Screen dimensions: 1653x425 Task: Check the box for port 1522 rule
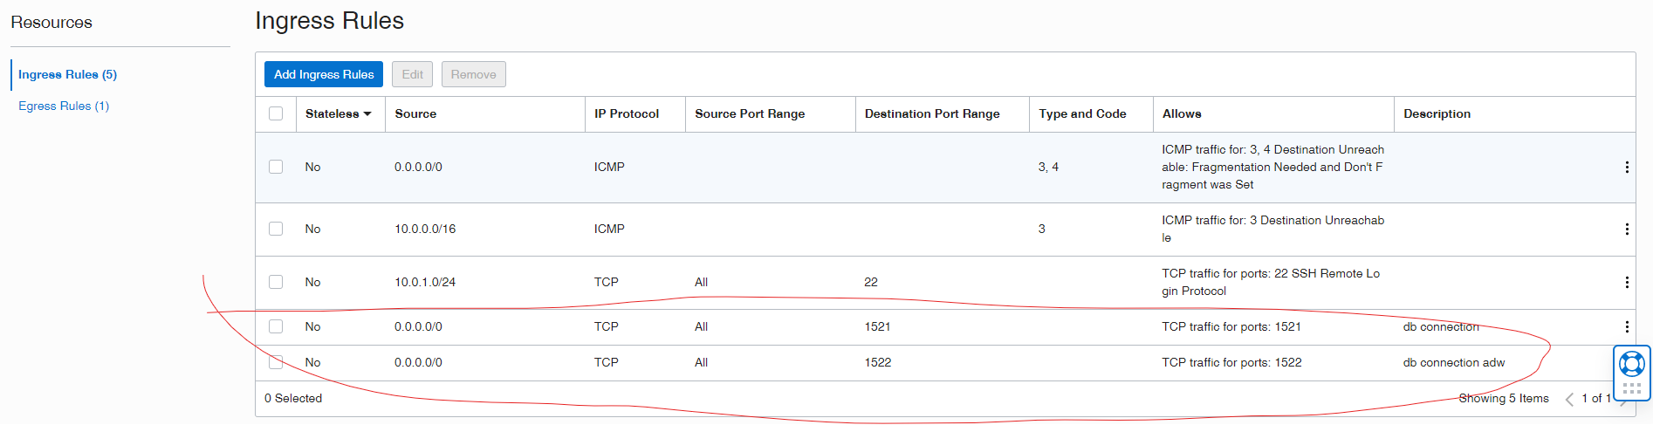(276, 362)
